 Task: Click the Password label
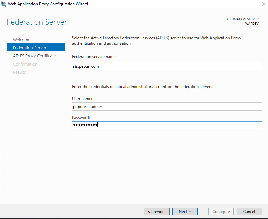[x=81, y=118]
